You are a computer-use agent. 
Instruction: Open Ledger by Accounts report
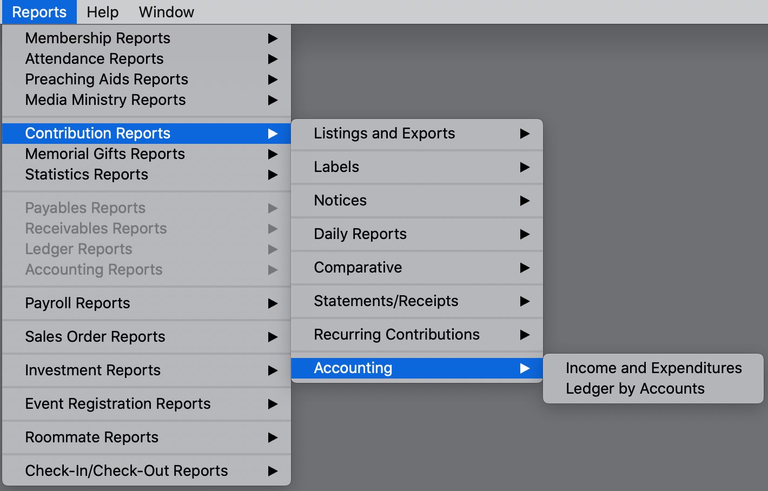pos(635,389)
